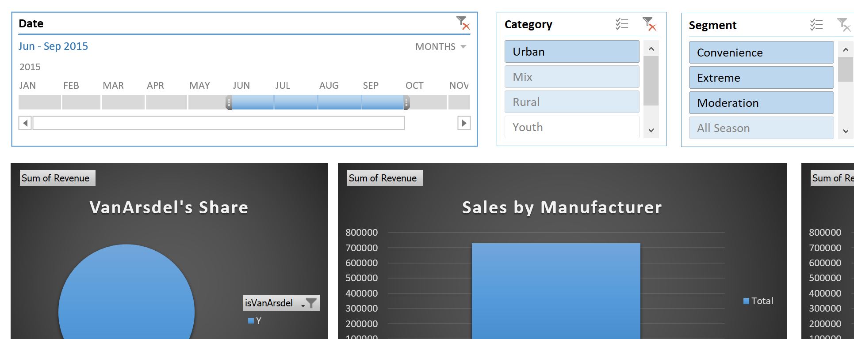This screenshot has width=854, height=339.
Task: Click the Segment slicer scrollbar thumb
Action: click(846, 70)
